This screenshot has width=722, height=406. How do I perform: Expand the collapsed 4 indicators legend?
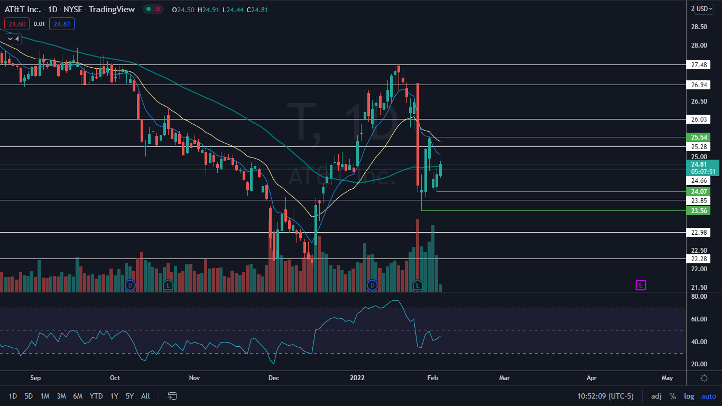13,39
